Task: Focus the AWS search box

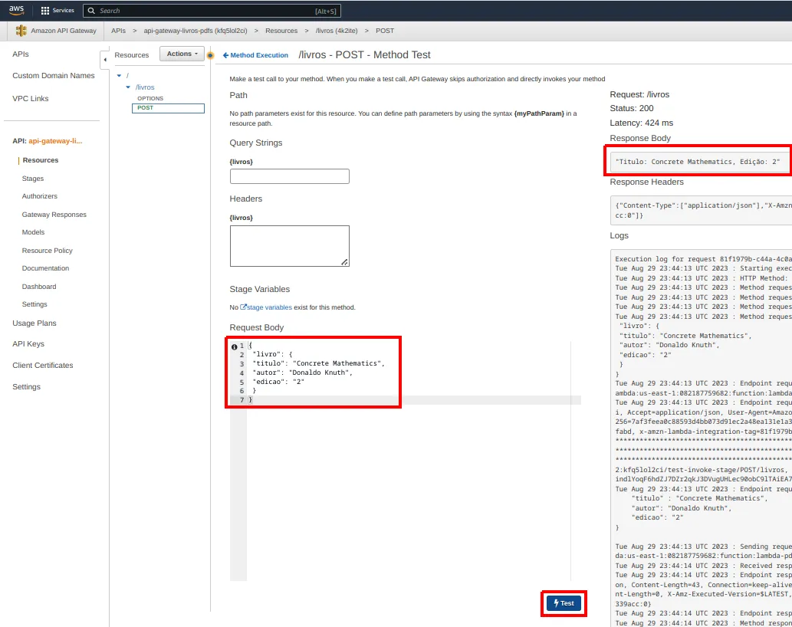Action: (x=212, y=11)
